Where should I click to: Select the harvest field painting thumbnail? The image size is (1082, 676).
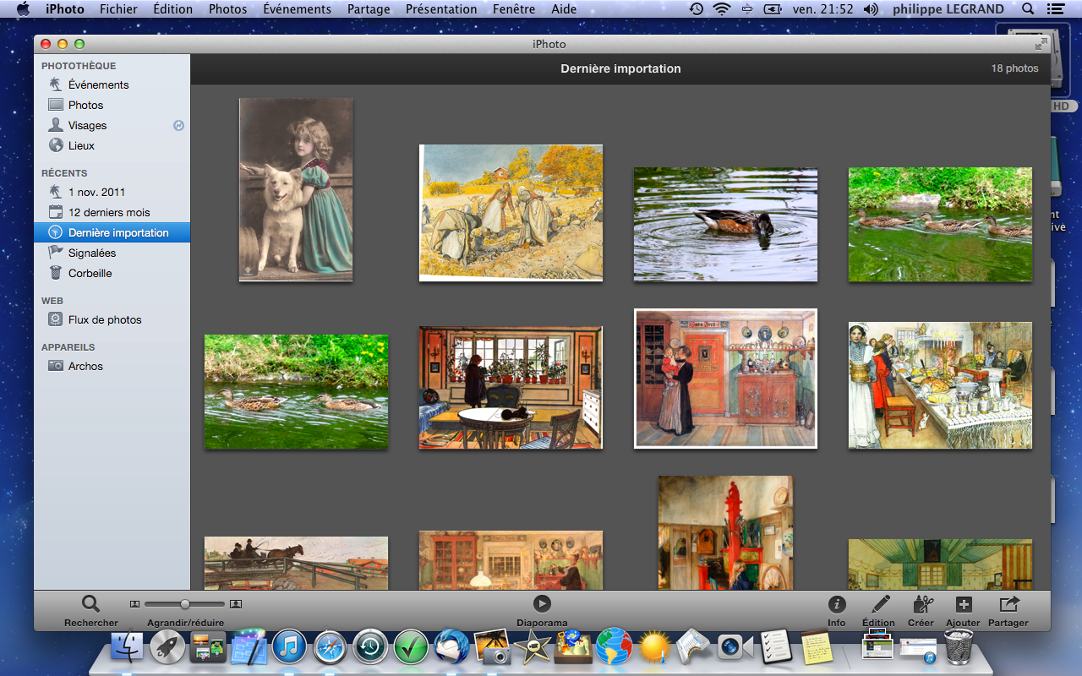[511, 213]
